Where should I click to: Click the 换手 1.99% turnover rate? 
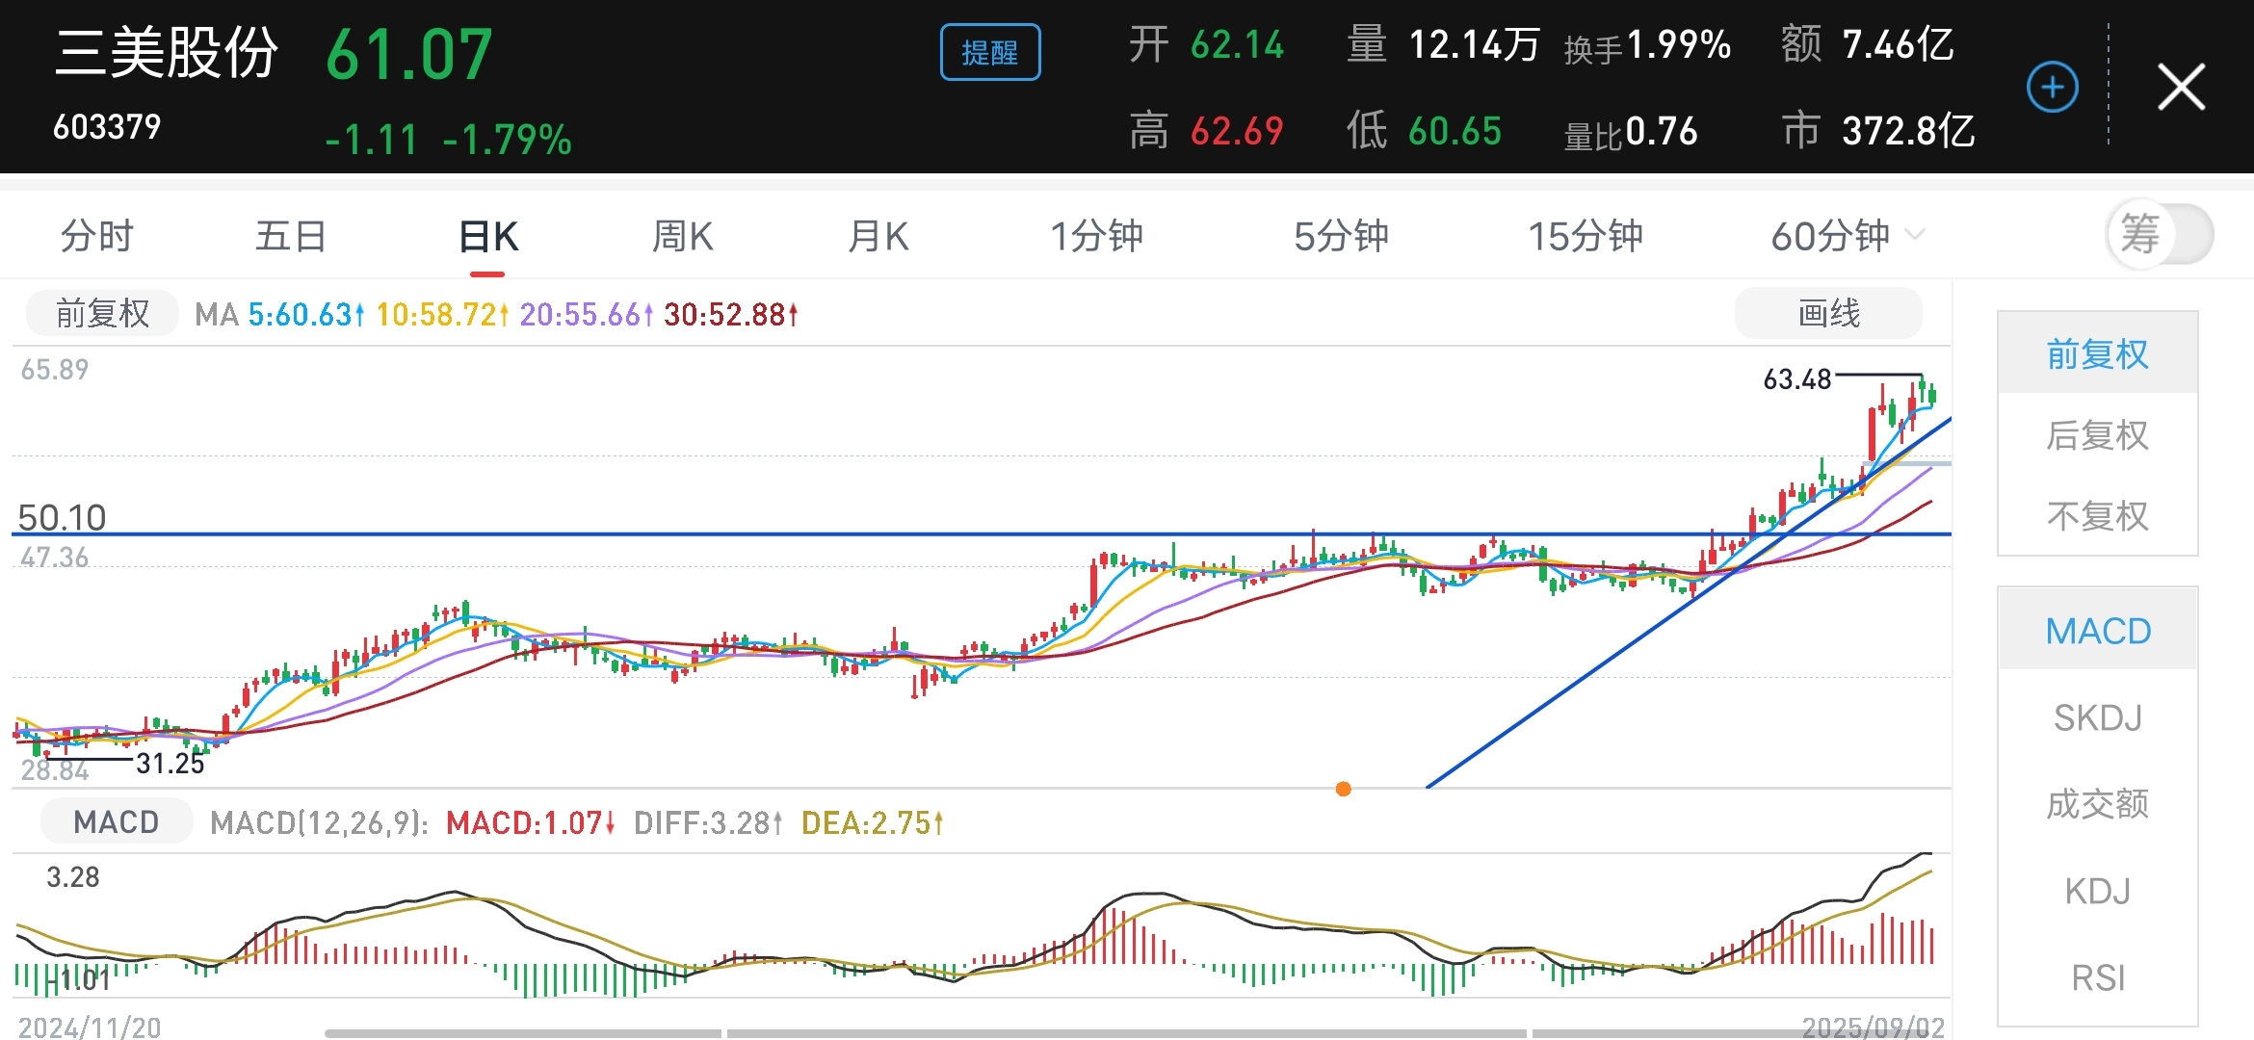pos(1647,45)
